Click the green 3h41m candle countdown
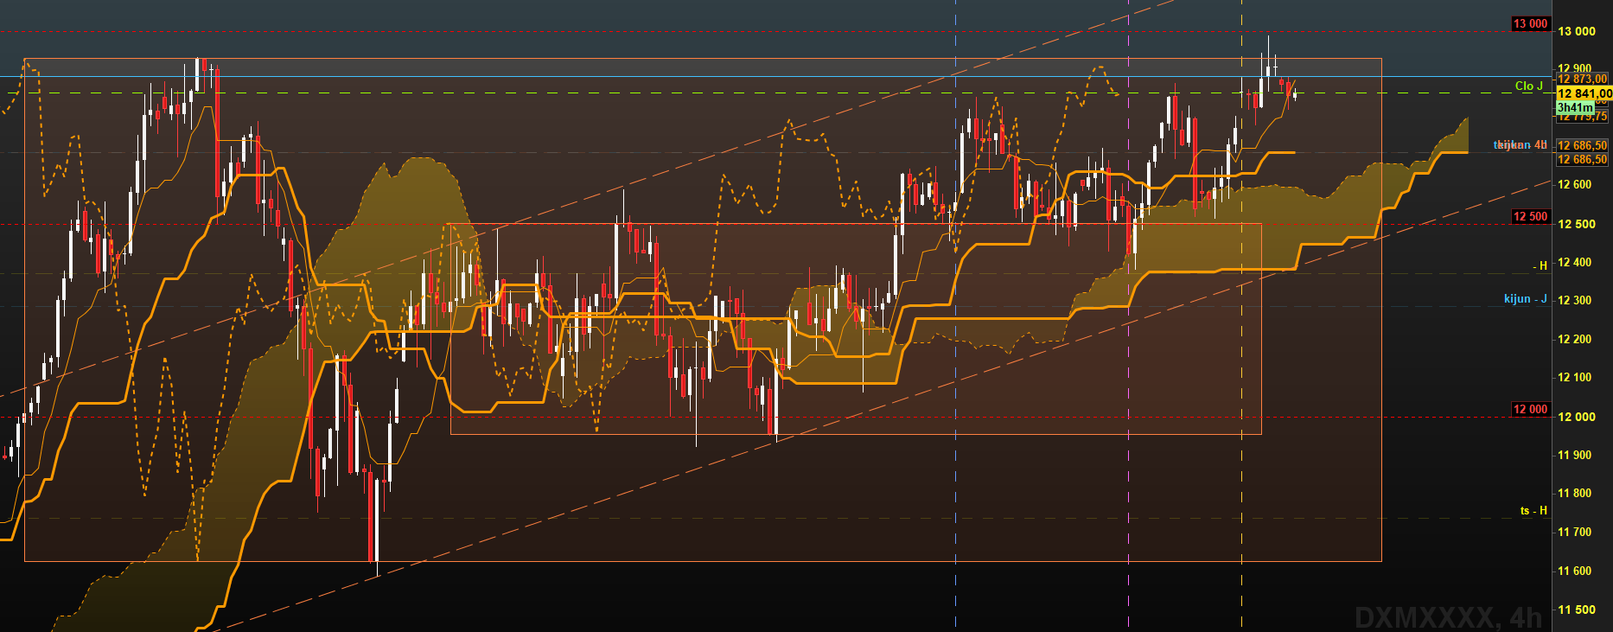The width and height of the screenshot is (1613, 632). (1574, 107)
